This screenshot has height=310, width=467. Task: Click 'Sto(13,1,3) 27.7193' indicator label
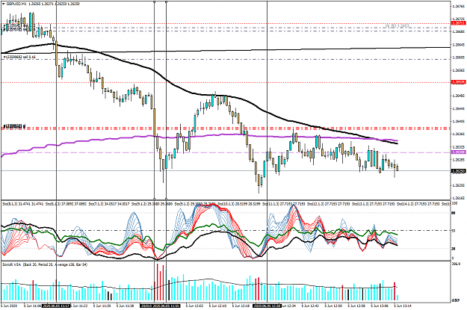click(367, 204)
